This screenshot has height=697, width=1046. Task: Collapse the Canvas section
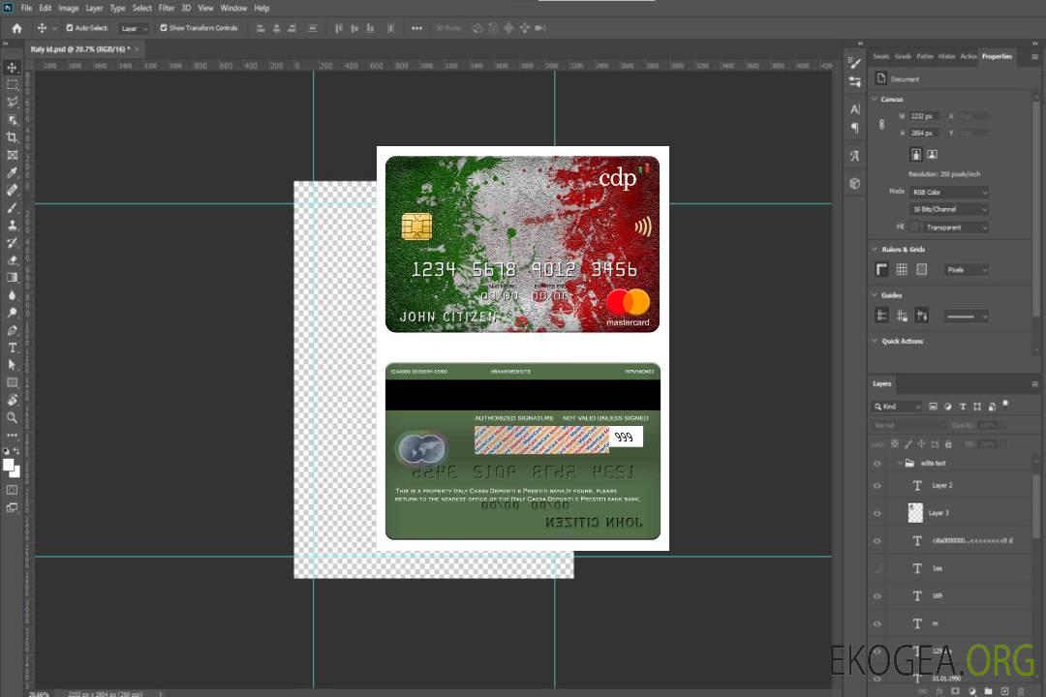point(875,99)
